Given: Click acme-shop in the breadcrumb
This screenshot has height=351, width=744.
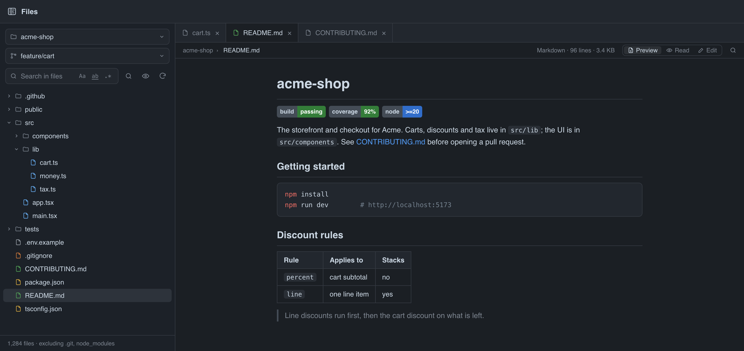Looking at the screenshot, I should point(198,50).
